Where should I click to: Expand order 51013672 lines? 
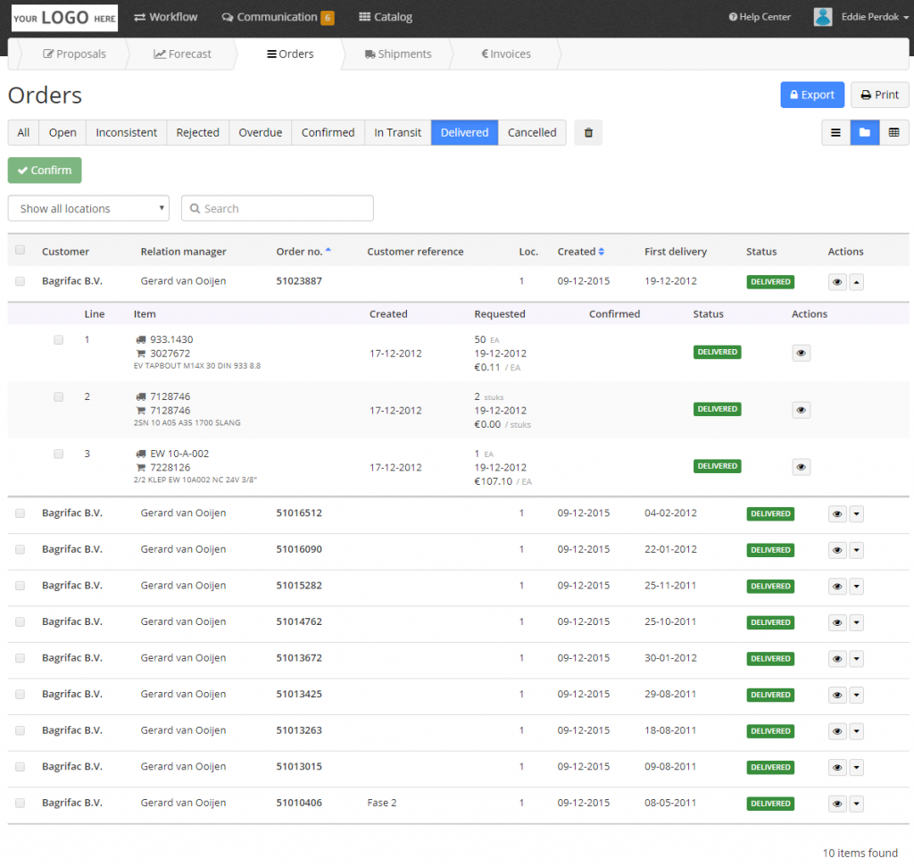click(856, 659)
